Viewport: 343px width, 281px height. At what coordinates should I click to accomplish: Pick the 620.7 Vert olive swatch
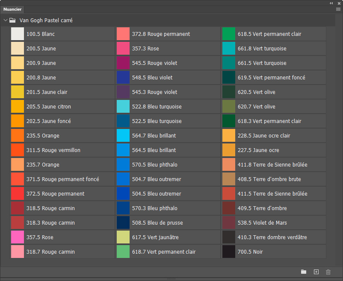click(x=229, y=106)
